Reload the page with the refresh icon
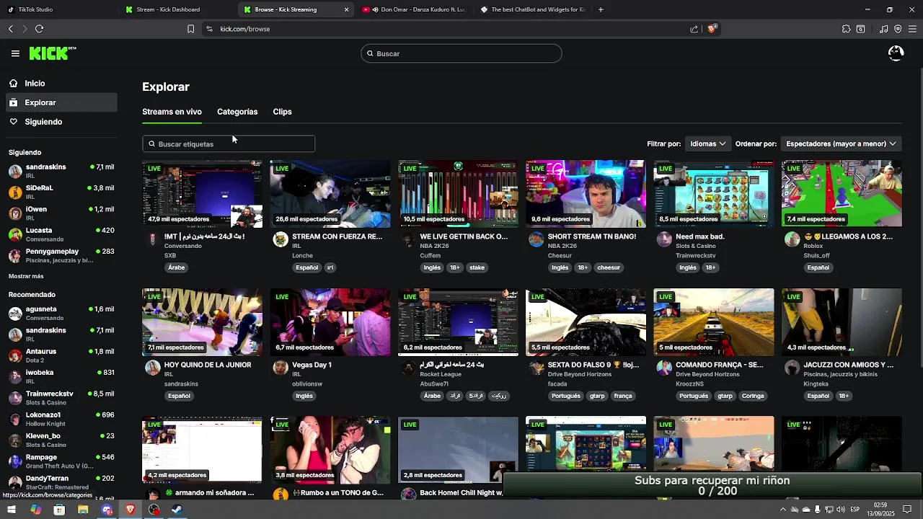 [39, 29]
